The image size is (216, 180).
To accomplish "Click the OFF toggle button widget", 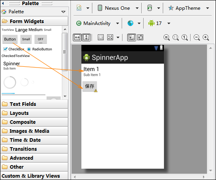I will pos(41,39).
